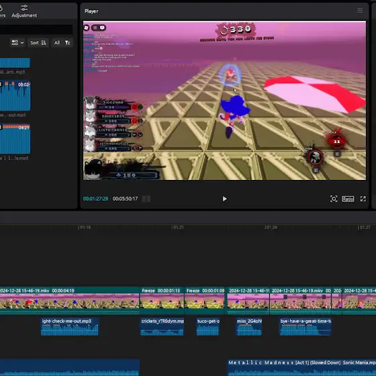
Task: Start playback with the Play button
Action: (x=224, y=199)
